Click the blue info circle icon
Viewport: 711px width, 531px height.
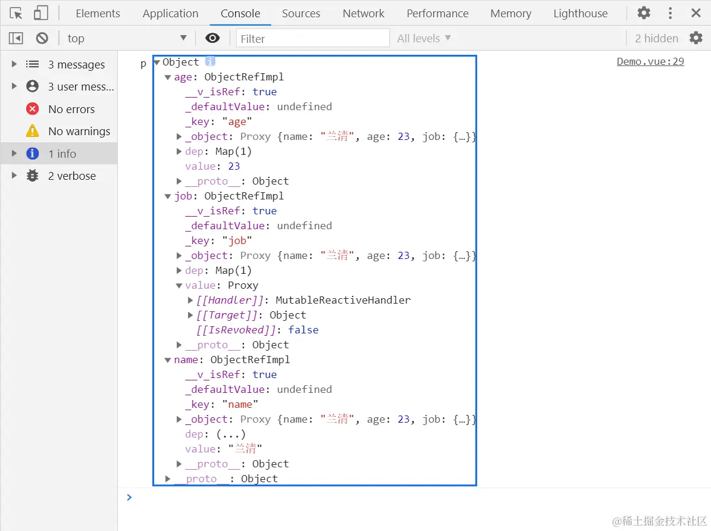32,154
